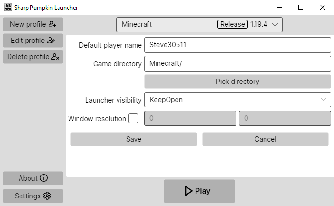This screenshot has width=334, height=206.
Task: Edit the Default player name field
Action: click(237, 45)
